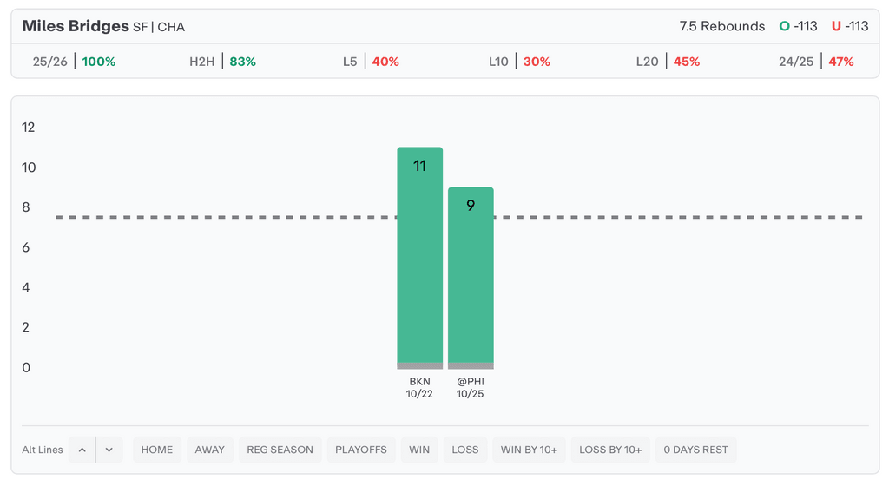Filter games by LOSS
Image resolution: width=889 pixels, height=486 pixels.
click(465, 450)
